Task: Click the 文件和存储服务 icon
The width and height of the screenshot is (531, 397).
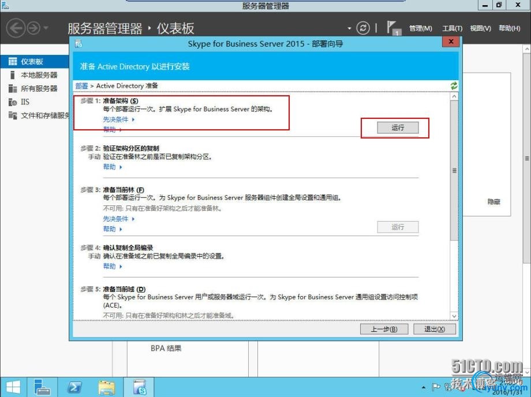Action: (x=13, y=115)
